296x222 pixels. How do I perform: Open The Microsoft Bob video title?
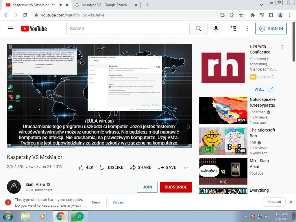[x=262, y=133]
